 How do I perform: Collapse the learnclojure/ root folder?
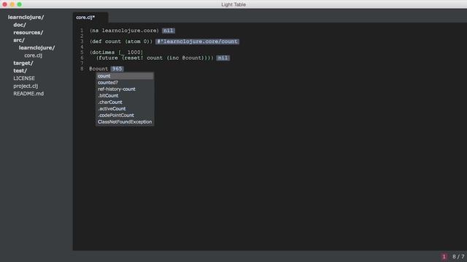coord(26,17)
